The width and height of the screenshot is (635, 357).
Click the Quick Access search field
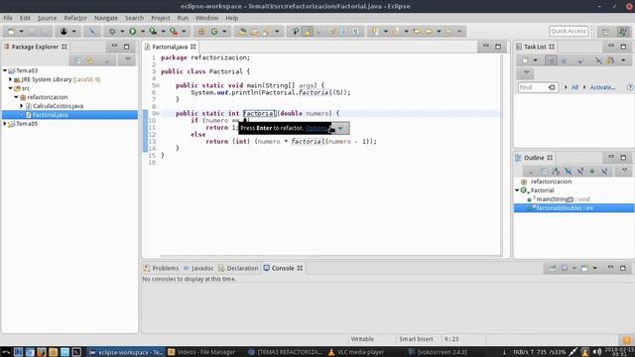[569, 31]
